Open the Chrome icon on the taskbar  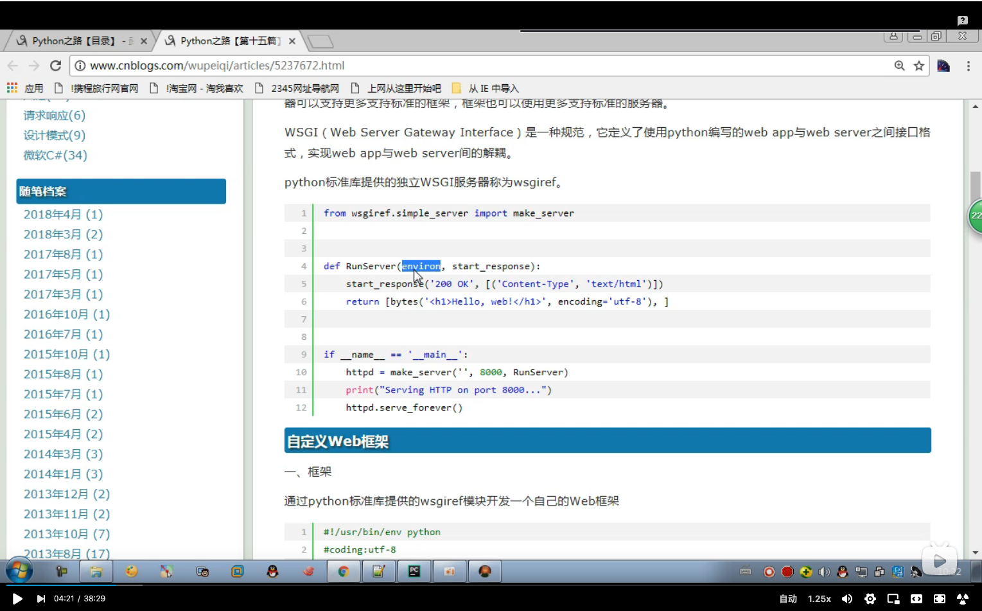344,571
